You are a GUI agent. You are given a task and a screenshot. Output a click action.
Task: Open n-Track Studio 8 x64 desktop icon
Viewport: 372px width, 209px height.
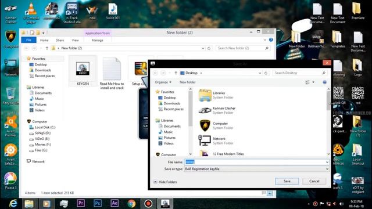[72, 13]
